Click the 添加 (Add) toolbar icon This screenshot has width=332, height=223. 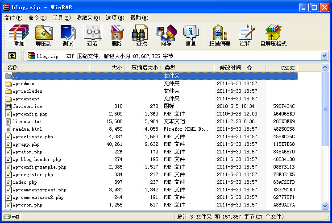pyautogui.click(x=19, y=35)
